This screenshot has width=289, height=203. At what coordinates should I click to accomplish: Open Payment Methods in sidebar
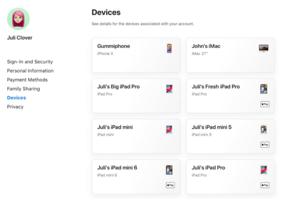[x=27, y=80]
